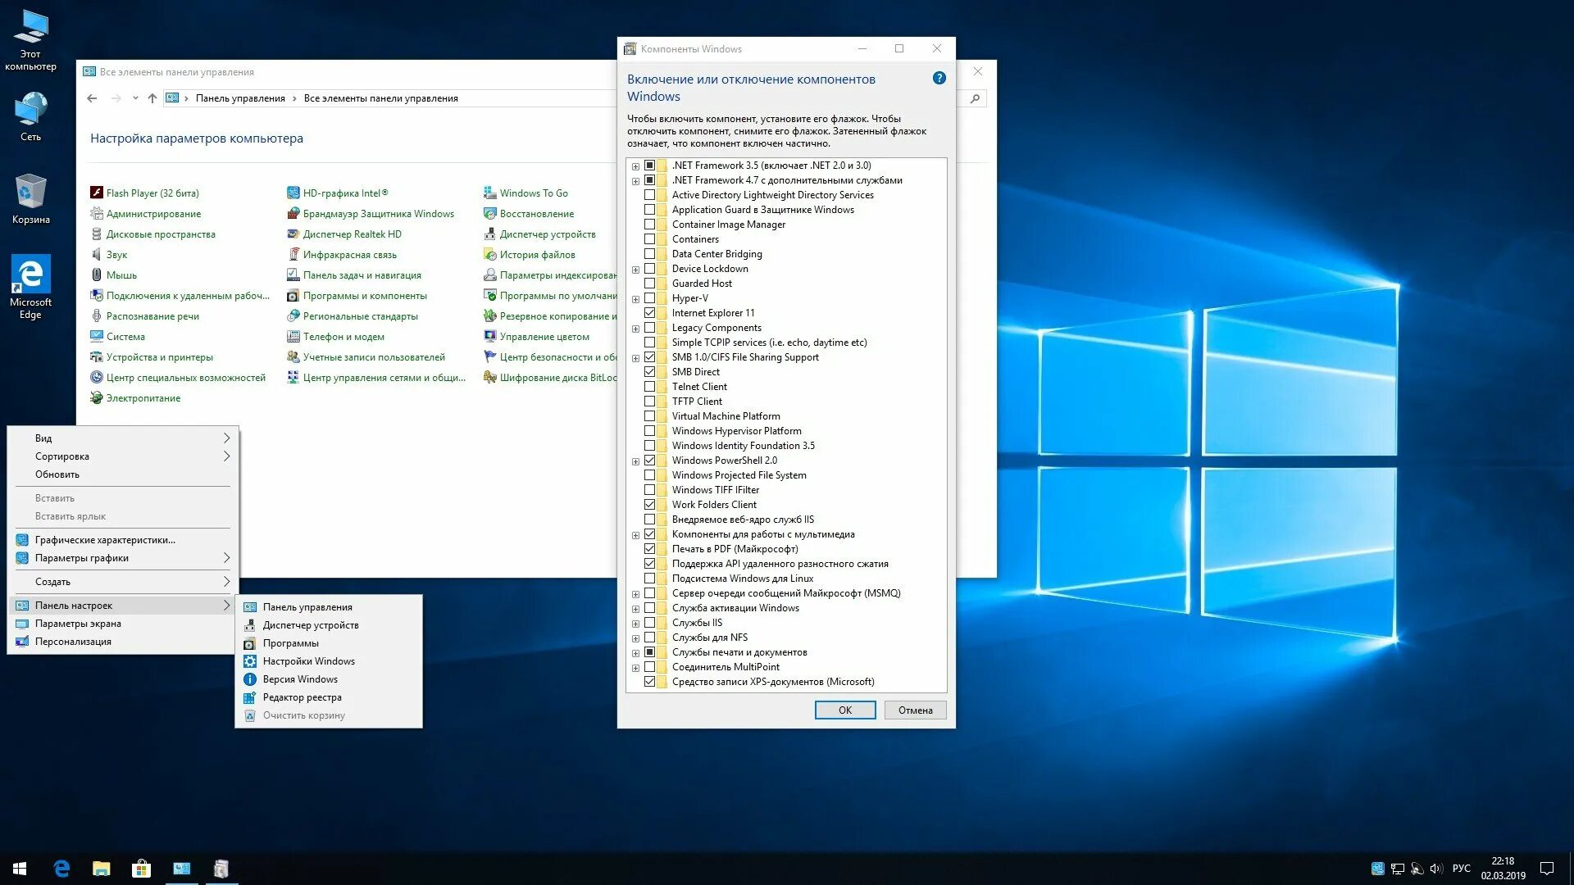The height and width of the screenshot is (885, 1574).
Task: Expand the Device Lockdown node
Action: pyautogui.click(x=635, y=270)
